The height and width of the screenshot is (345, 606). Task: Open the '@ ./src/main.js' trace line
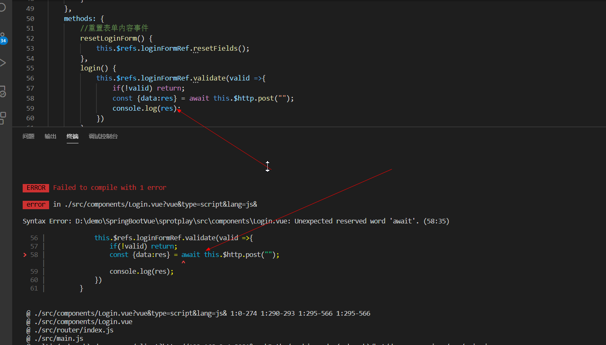[x=55, y=338]
